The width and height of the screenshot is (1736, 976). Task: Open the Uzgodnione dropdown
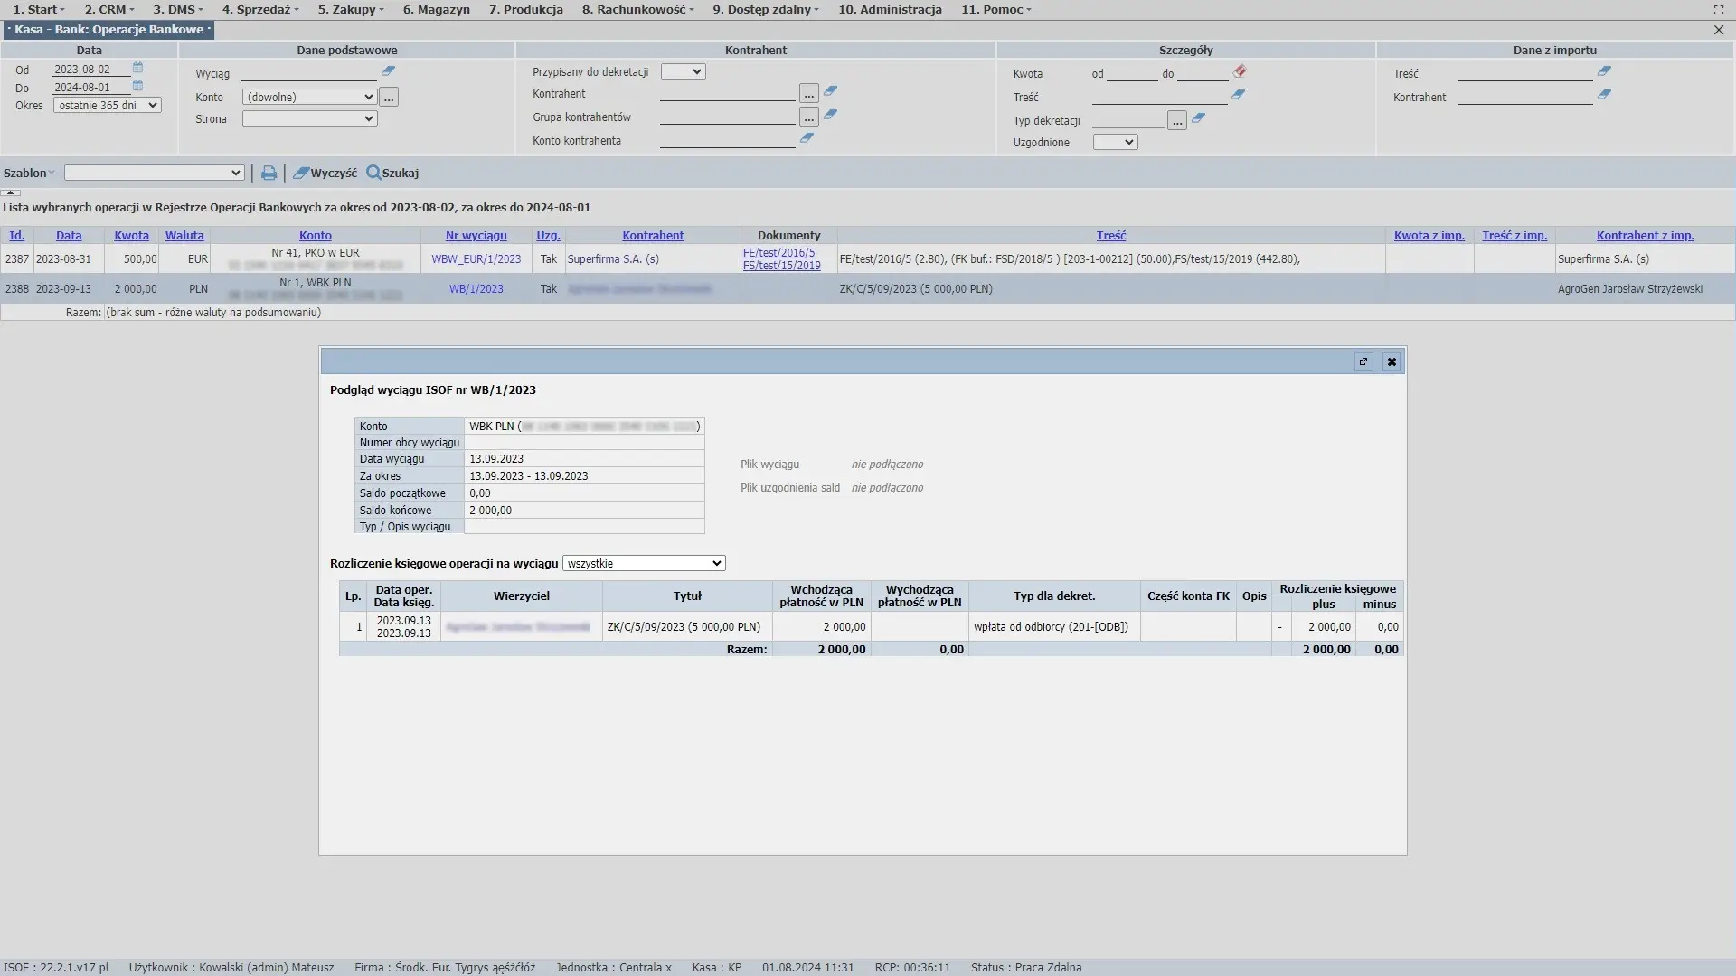click(x=1115, y=142)
